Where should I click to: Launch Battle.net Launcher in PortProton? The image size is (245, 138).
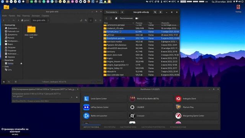tap(104, 116)
